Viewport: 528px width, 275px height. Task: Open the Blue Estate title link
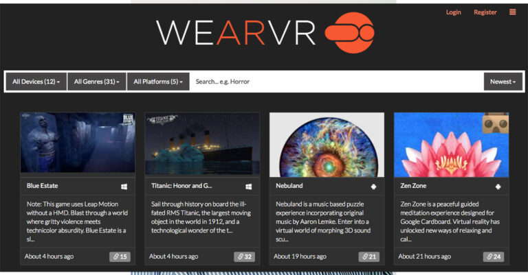pyautogui.click(x=43, y=186)
